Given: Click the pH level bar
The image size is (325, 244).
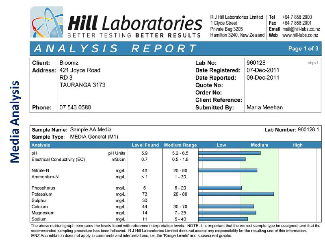Looking at the screenshot, I should click(x=229, y=153).
